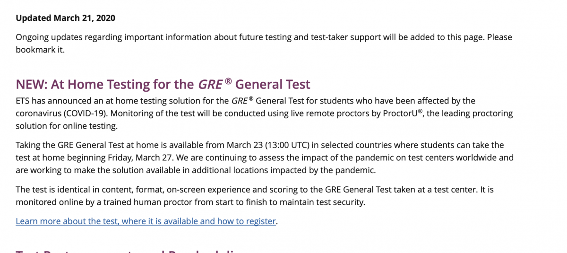Click the Taking the GRE General Test paragraph
This screenshot has width=567, height=253.
[x=264, y=157]
